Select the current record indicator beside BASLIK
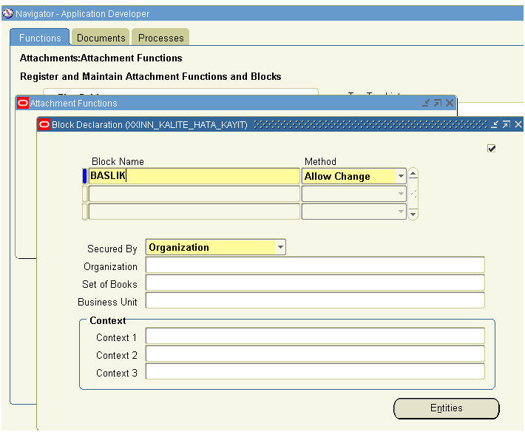The image size is (525, 432). click(x=84, y=176)
